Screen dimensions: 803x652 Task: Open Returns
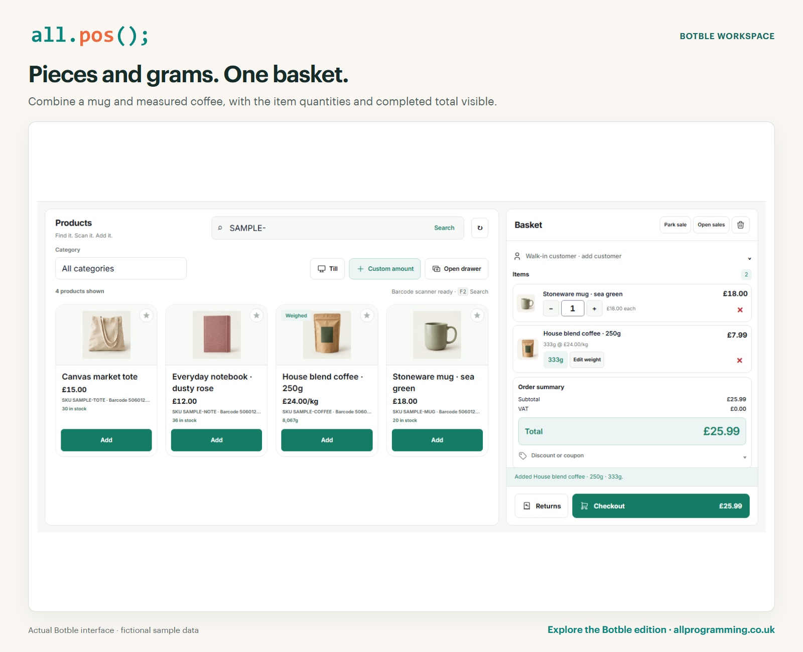point(542,506)
